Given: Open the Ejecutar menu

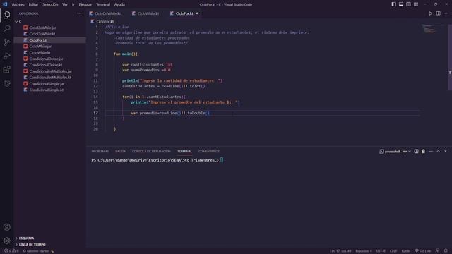Looking at the screenshot, I should tap(85, 4).
